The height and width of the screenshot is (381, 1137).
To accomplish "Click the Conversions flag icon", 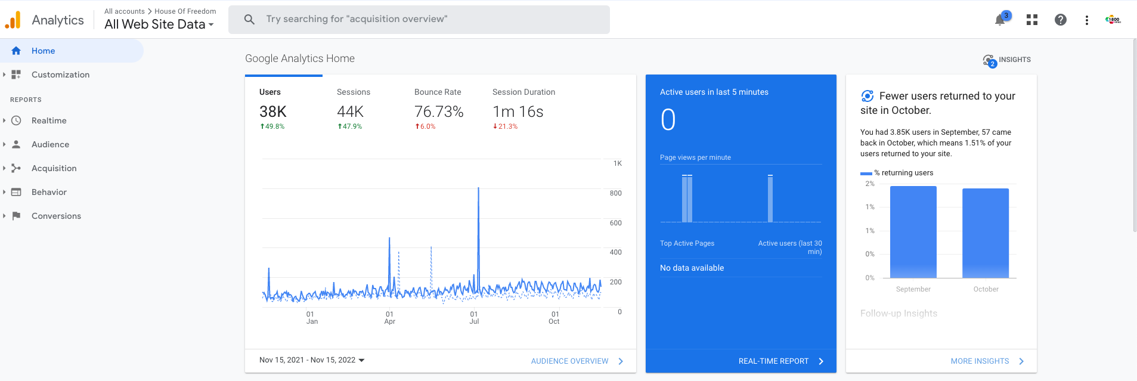I will point(16,216).
